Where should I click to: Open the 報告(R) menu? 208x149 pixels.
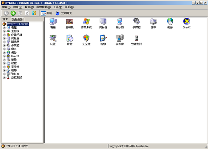(x=29, y=7)
